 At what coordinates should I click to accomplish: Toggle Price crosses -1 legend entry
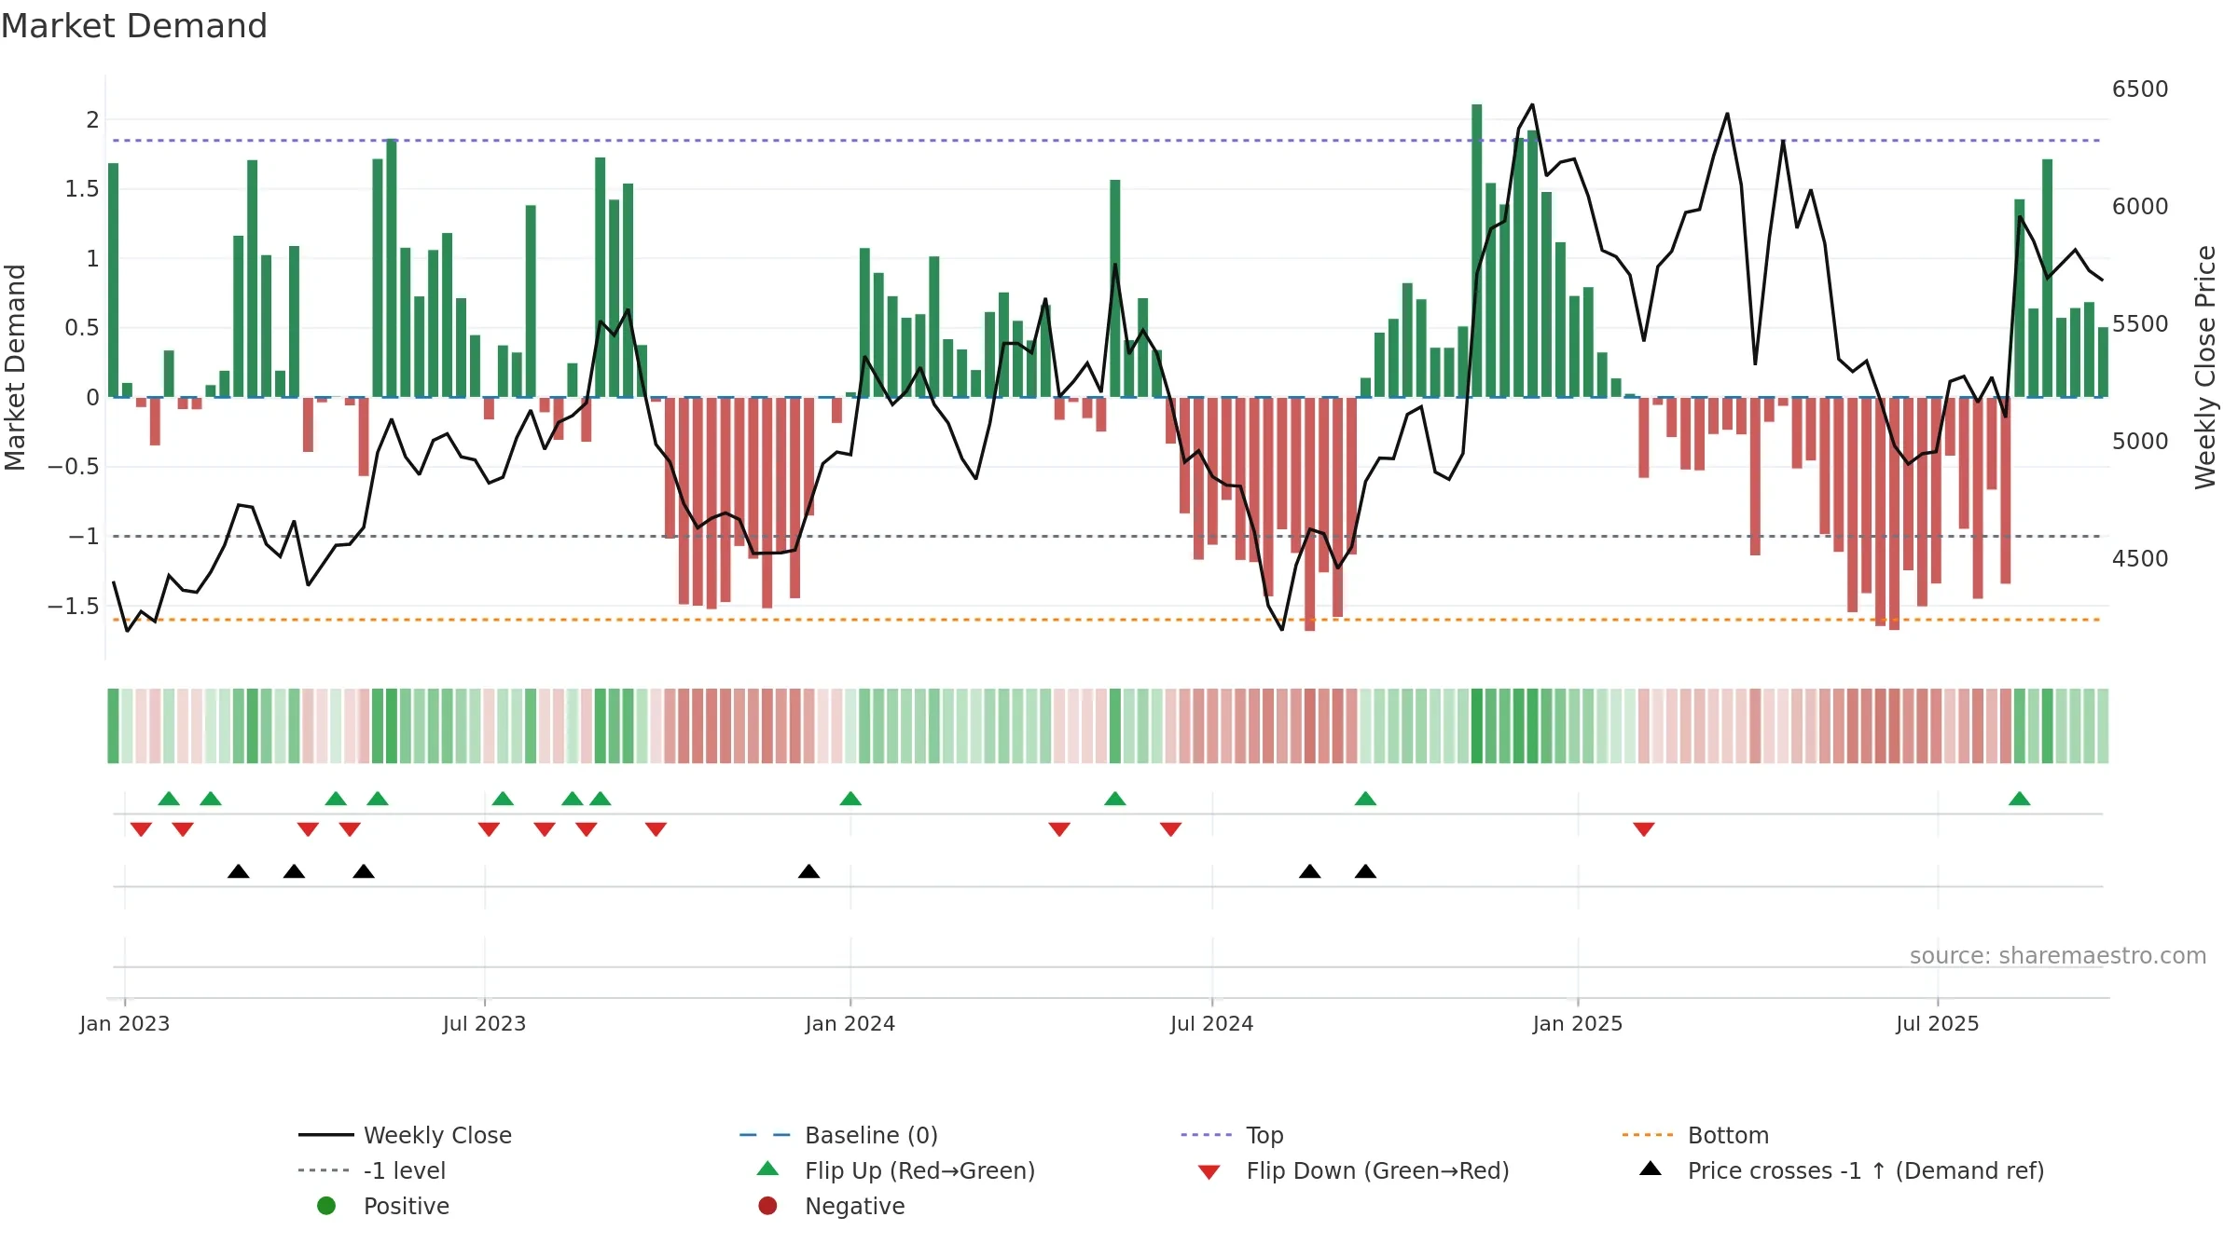1842,1170
